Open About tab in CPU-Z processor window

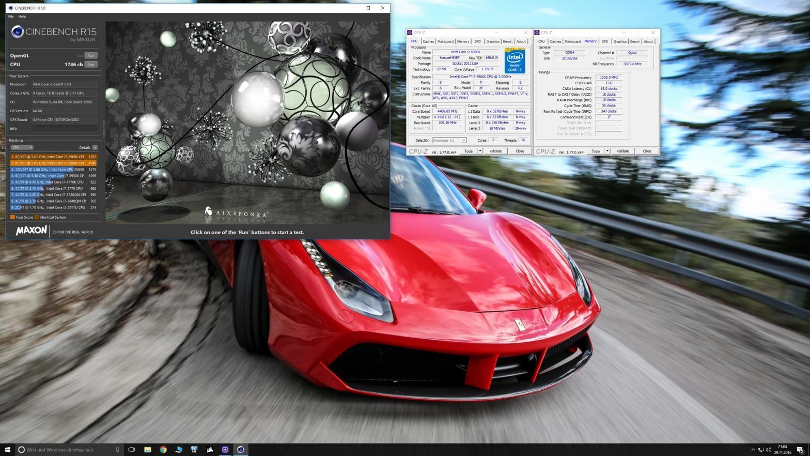point(521,41)
